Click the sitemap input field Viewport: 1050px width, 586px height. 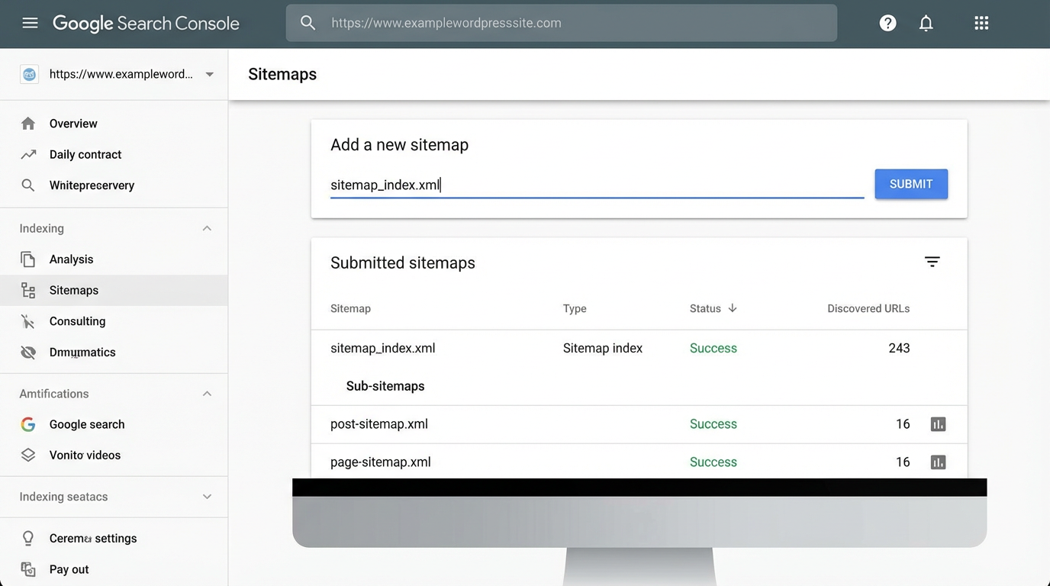597,184
